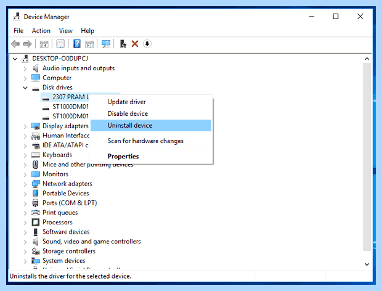The width and height of the screenshot is (382, 291).
Task: Click the blue Help toolbar icon
Action: (77, 44)
